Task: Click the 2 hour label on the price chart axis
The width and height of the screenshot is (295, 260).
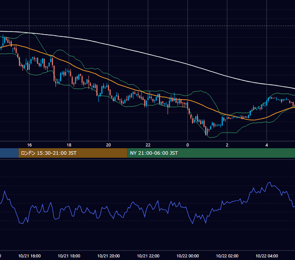Action: click(227, 145)
